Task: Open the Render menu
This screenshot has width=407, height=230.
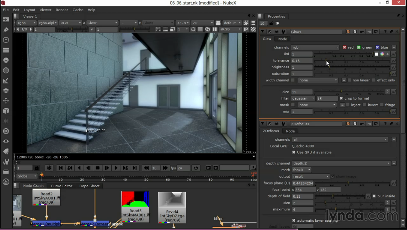Action: [62, 10]
